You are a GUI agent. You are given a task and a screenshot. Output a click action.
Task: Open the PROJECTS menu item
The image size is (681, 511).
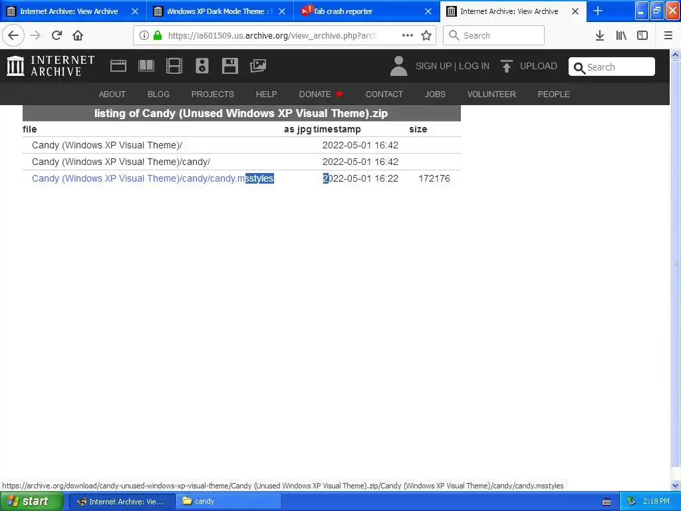(x=213, y=94)
